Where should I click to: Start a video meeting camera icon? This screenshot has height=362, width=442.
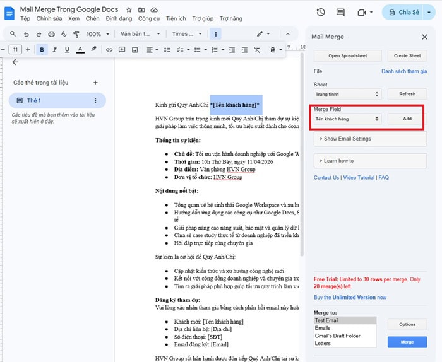click(x=362, y=13)
